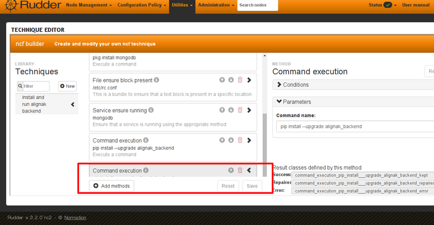Screen dimensions: 434x225
Task: Select the /etc/rc.conf parameter text
Action: 105,87
